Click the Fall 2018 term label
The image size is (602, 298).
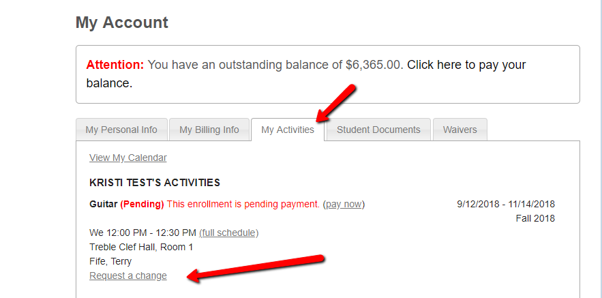click(x=535, y=218)
